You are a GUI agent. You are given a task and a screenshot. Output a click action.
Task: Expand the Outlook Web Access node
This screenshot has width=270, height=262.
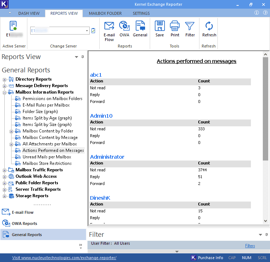coord(4,177)
